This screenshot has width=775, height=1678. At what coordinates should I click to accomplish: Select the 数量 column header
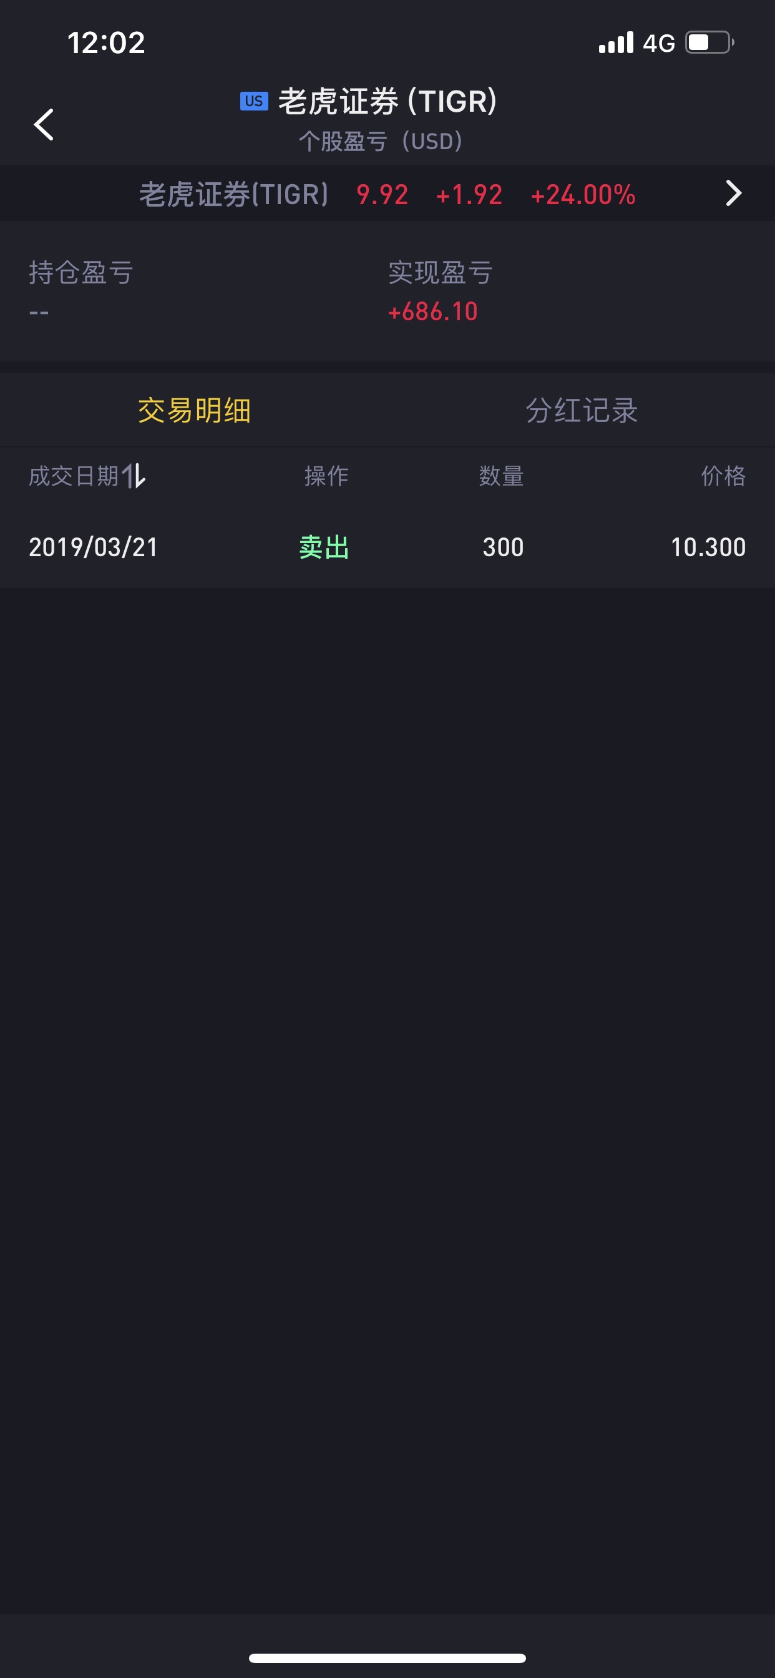click(502, 476)
